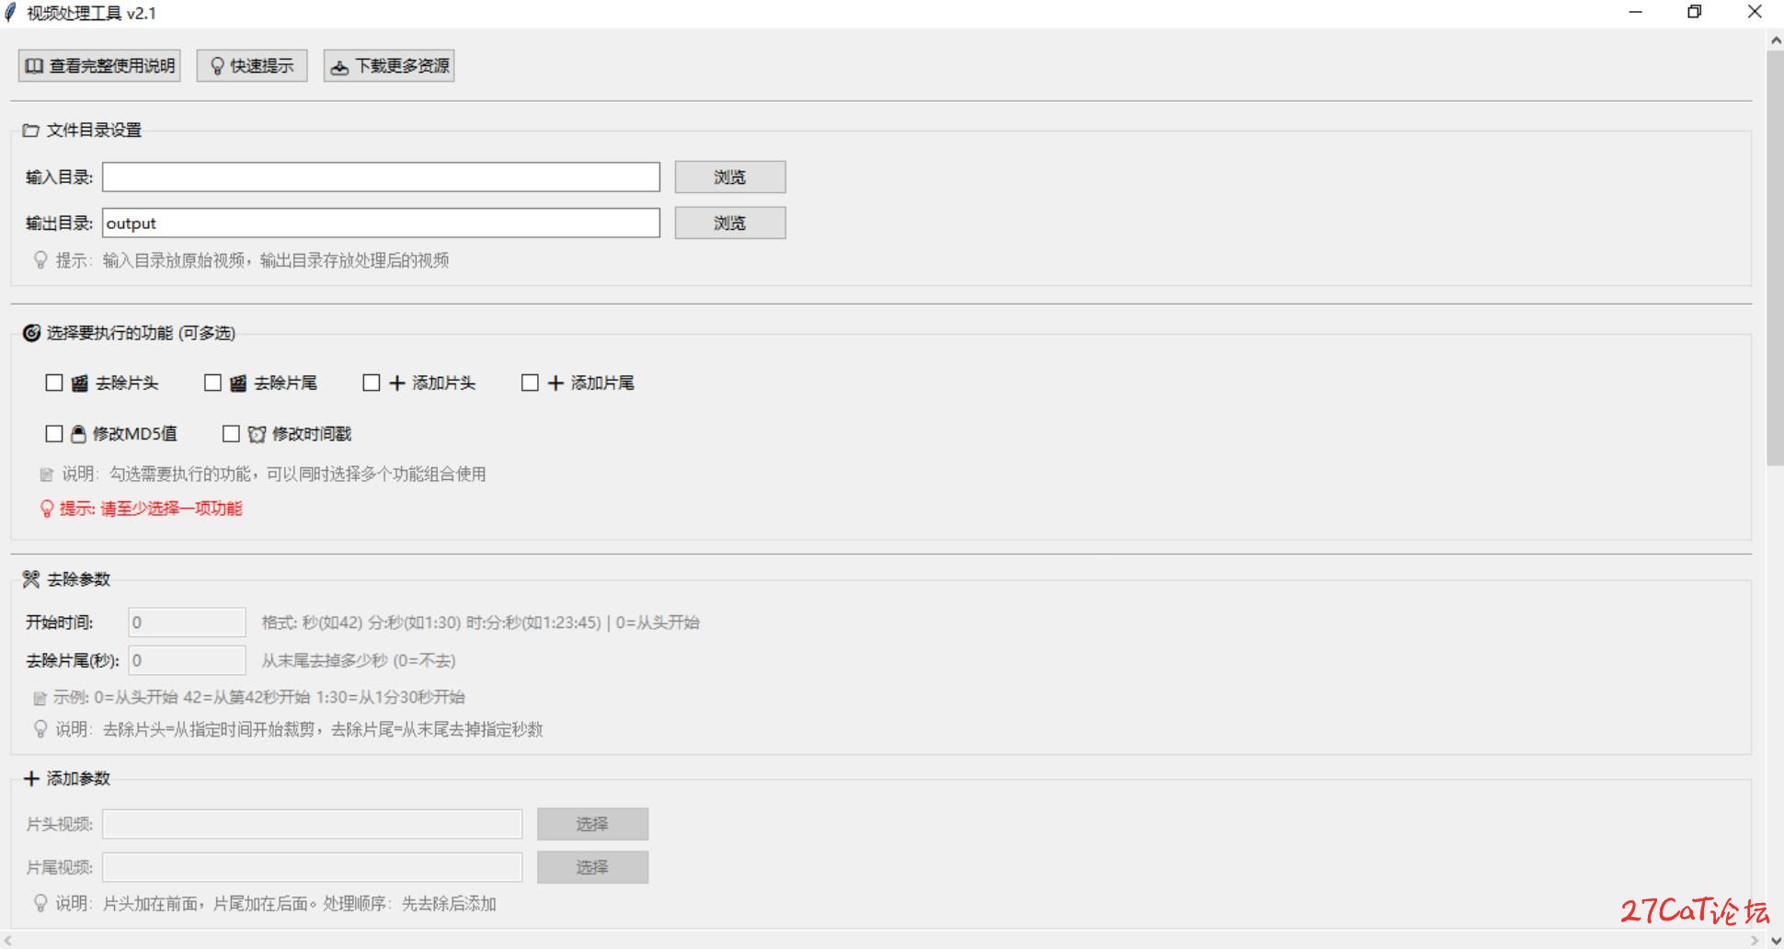Click 选择 button for 片尾视频
Viewport: 1784px width, 949px height.
(x=593, y=867)
